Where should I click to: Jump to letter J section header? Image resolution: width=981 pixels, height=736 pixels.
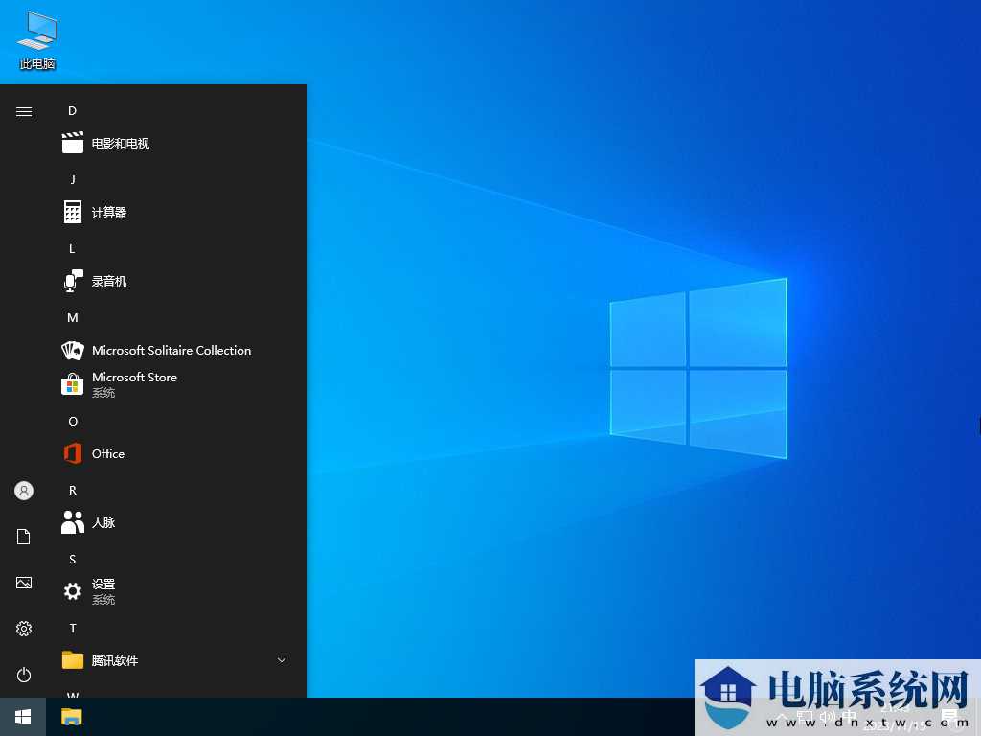point(73,179)
